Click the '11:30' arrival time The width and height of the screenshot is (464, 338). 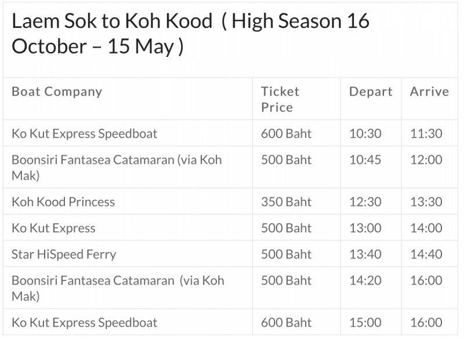(x=426, y=134)
